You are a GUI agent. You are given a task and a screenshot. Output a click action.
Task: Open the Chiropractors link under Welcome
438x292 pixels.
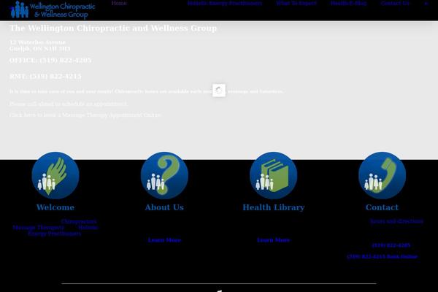pyautogui.click(x=79, y=221)
